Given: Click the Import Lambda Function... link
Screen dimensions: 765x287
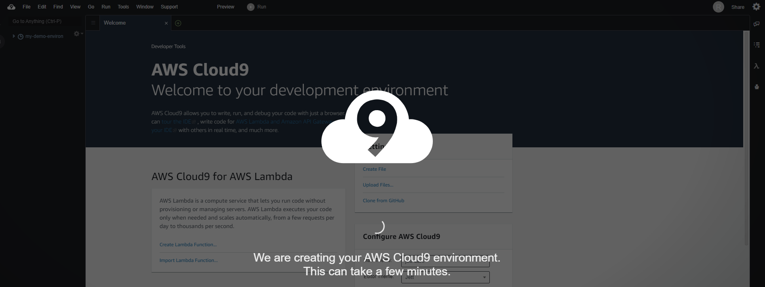Looking at the screenshot, I should [x=188, y=260].
